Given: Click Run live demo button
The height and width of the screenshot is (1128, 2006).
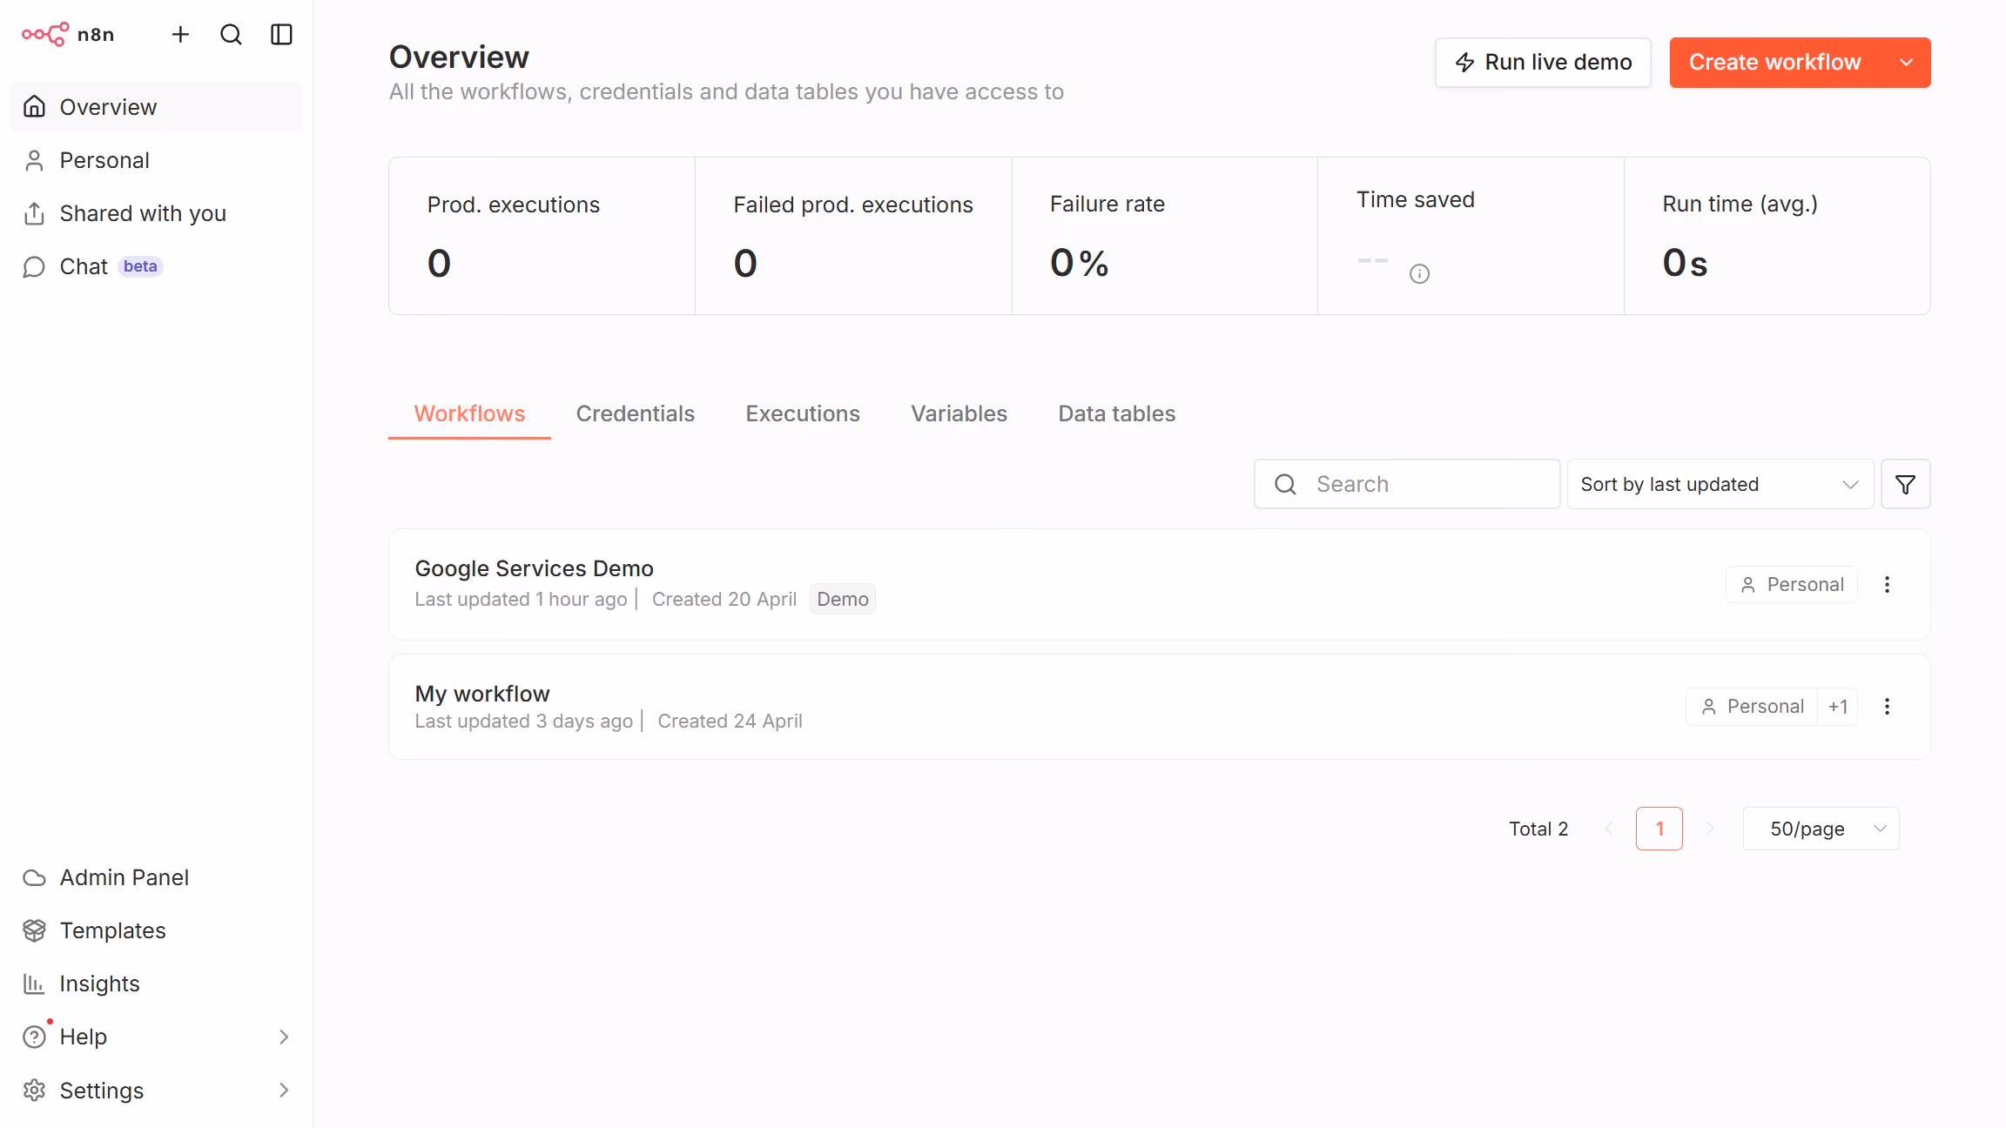Looking at the screenshot, I should tap(1543, 63).
